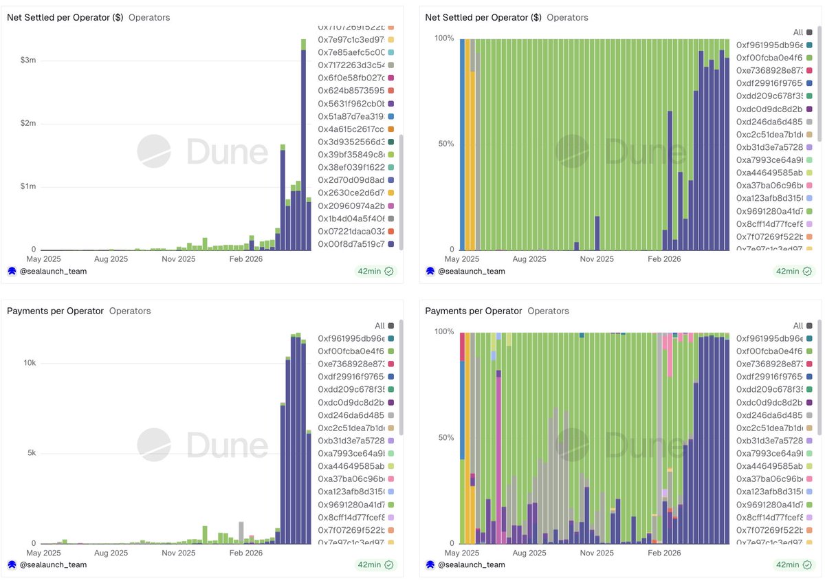Select 0xf961995db96 entry in Net Settled 100% legend
Image resolution: width=825 pixels, height=583 pixels.
(x=775, y=45)
